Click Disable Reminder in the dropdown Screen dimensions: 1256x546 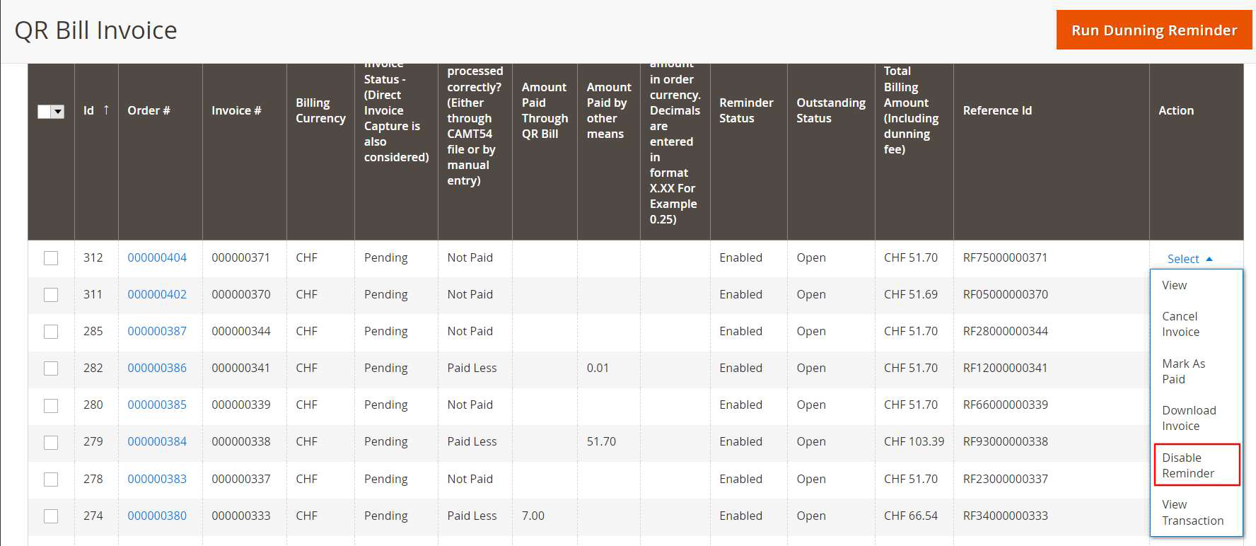point(1187,465)
